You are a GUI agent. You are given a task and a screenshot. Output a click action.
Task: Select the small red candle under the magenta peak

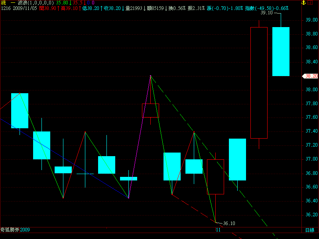click(151, 111)
